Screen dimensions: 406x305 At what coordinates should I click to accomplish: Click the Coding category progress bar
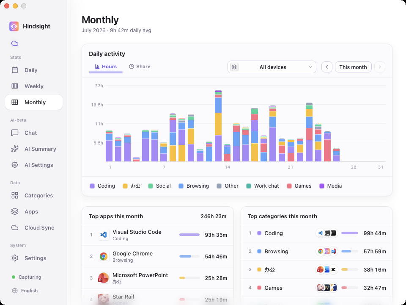coord(350,233)
